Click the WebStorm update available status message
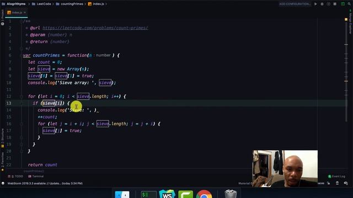This screenshot has height=198, width=353. click(45, 183)
